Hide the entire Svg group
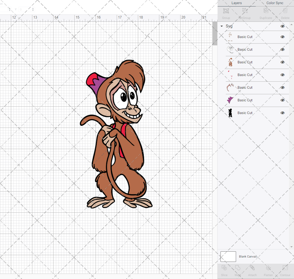 pyautogui.click(x=283, y=26)
